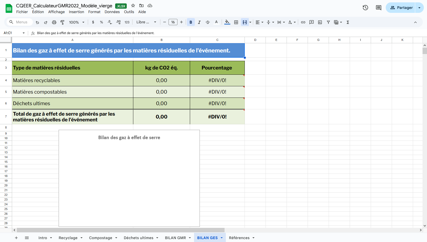427x242 pixels.
Task: Open the Données menu
Action: point(112,12)
